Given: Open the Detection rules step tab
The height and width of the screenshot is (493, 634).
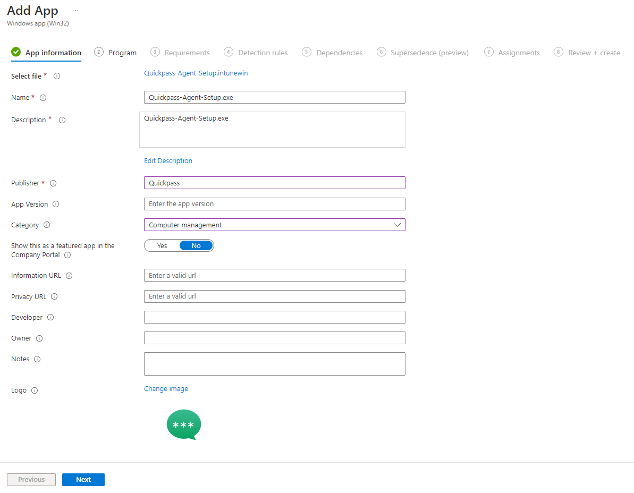Looking at the screenshot, I should tap(256, 53).
